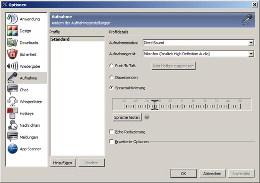
Task: Select the Aufnahme microphone sidebar icon
Action: [x=12, y=78]
